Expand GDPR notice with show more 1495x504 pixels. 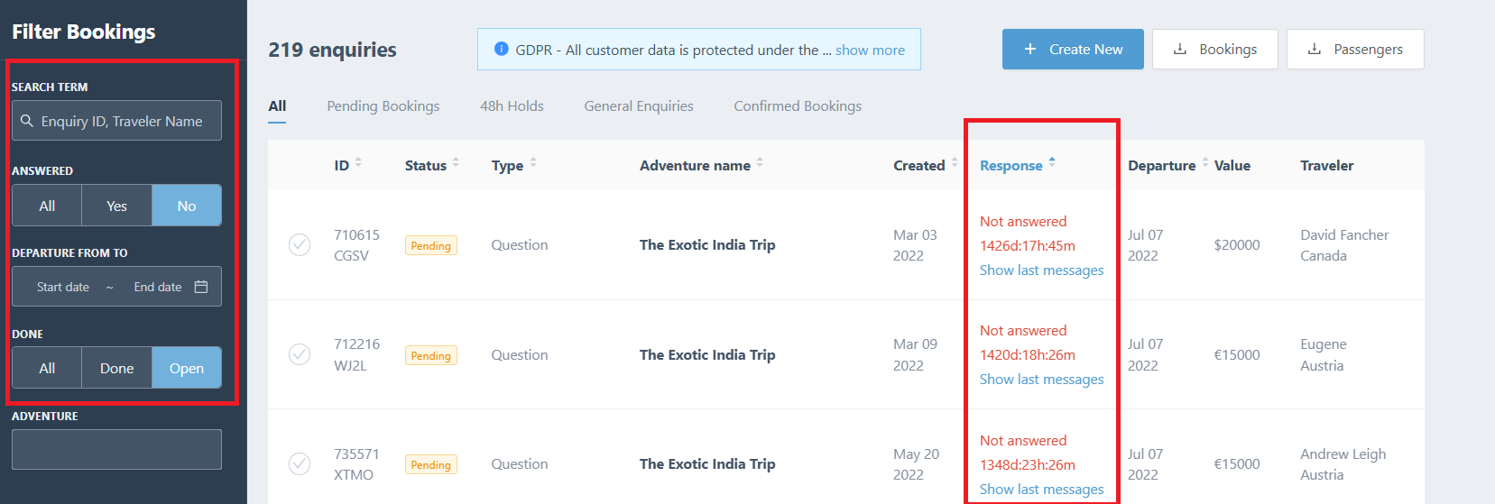coord(870,50)
